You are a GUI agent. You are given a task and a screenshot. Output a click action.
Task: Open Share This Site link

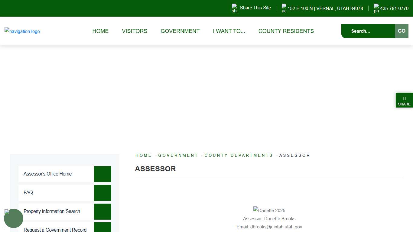coord(255,8)
